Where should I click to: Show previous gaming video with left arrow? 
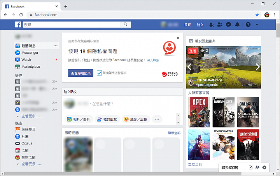pos(189,67)
